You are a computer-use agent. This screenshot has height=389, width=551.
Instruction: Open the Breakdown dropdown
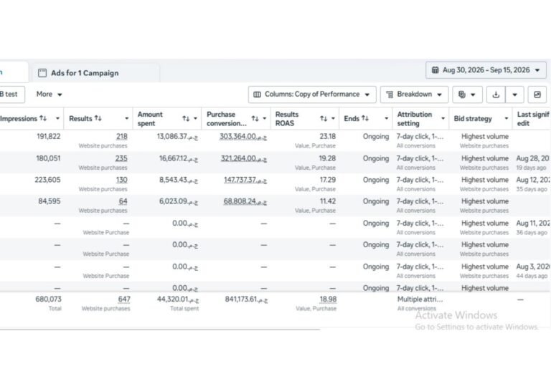(414, 95)
